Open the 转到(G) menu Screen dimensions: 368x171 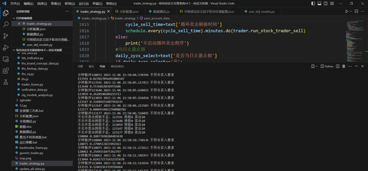click(x=70, y=4)
